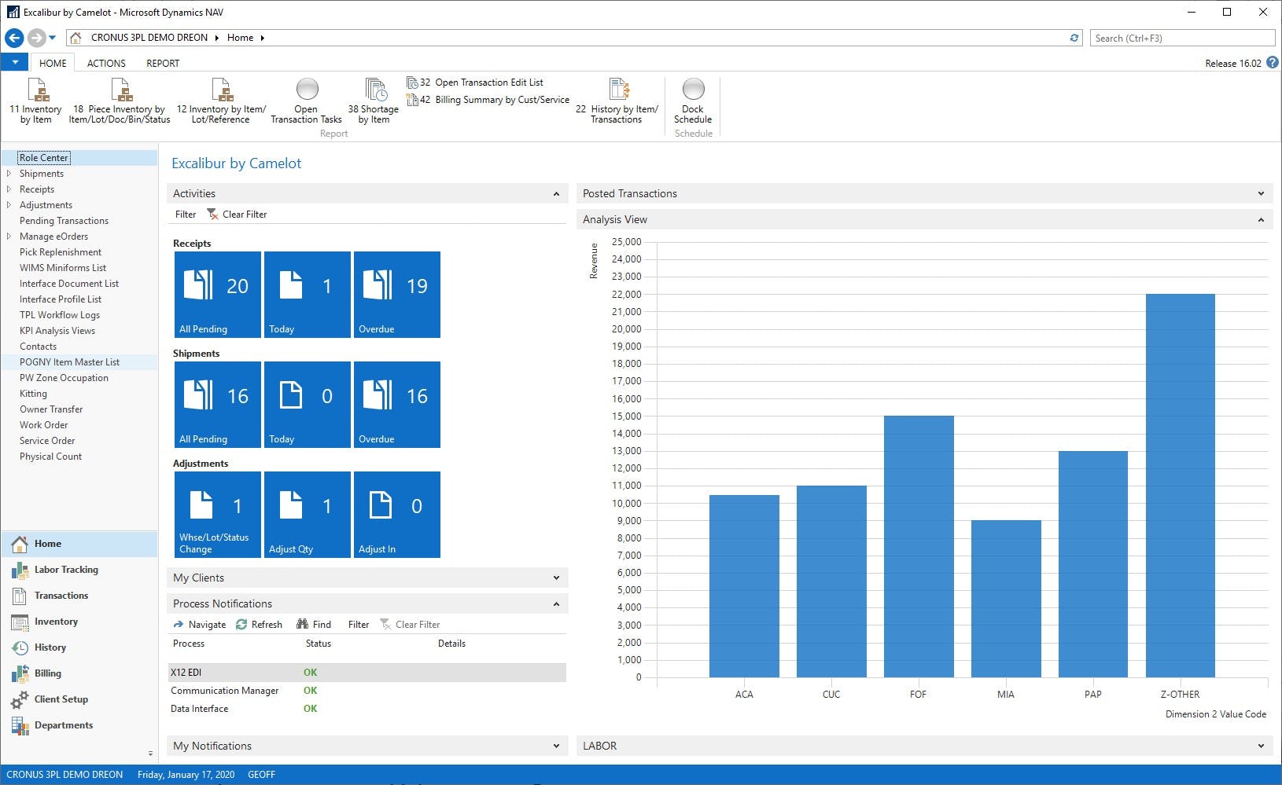1282x785 pixels.
Task: Collapse the Activities section
Action: pos(557,193)
